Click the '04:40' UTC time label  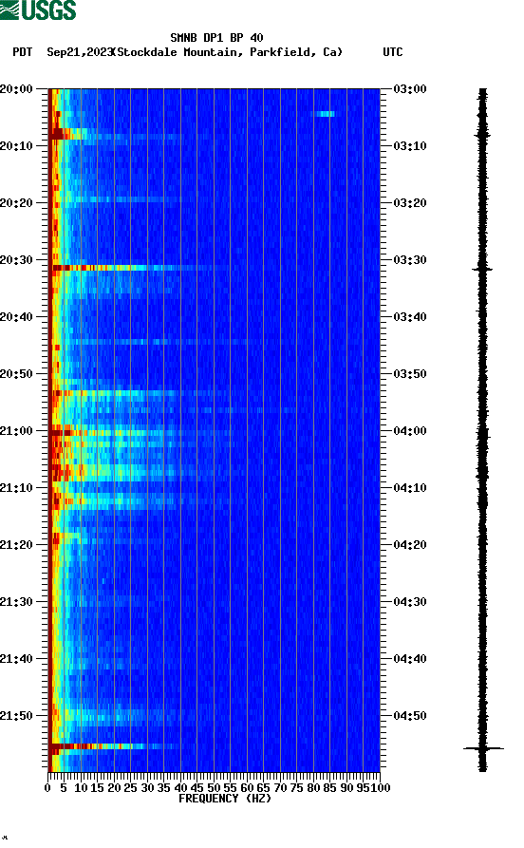(410, 659)
